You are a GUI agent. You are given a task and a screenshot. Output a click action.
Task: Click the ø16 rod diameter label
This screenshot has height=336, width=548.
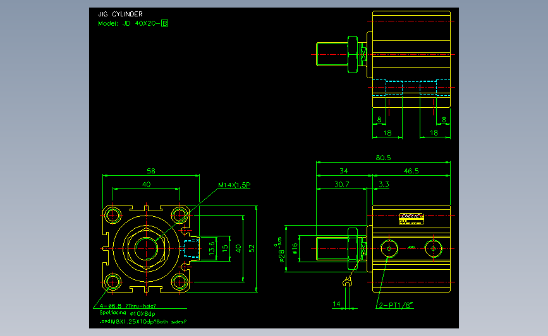point(295,248)
